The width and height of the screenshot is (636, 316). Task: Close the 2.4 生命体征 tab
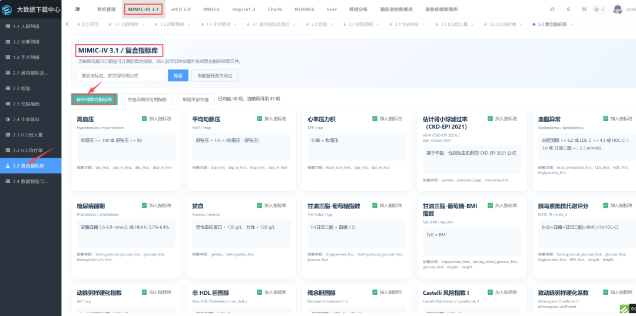pyautogui.click(x=423, y=25)
